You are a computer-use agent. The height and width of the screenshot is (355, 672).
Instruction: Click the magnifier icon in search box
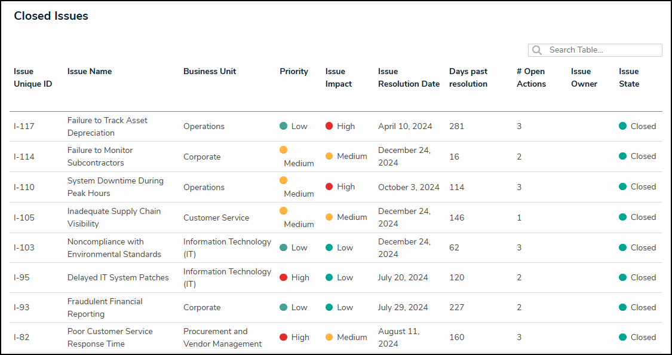click(537, 50)
